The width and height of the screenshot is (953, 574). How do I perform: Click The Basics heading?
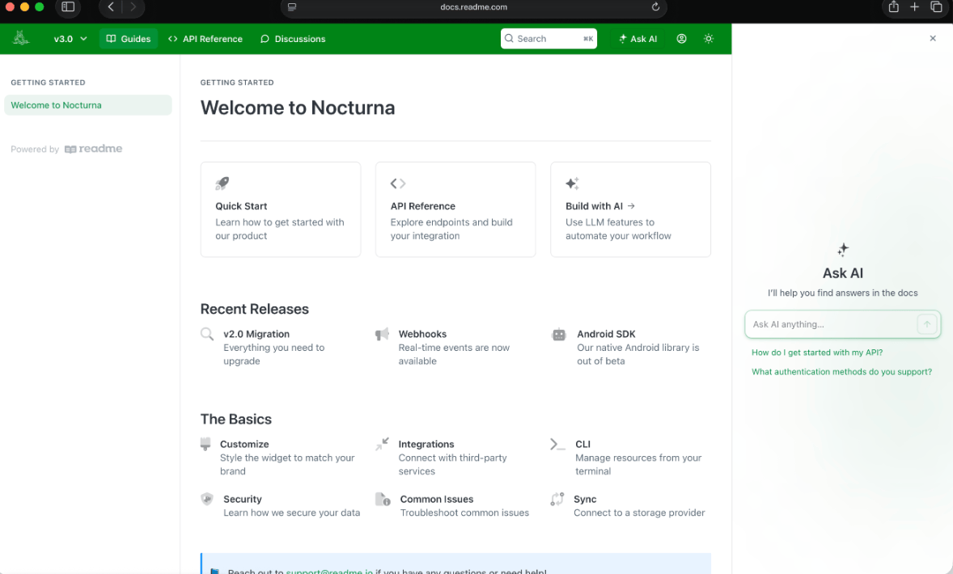(x=235, y=419)
